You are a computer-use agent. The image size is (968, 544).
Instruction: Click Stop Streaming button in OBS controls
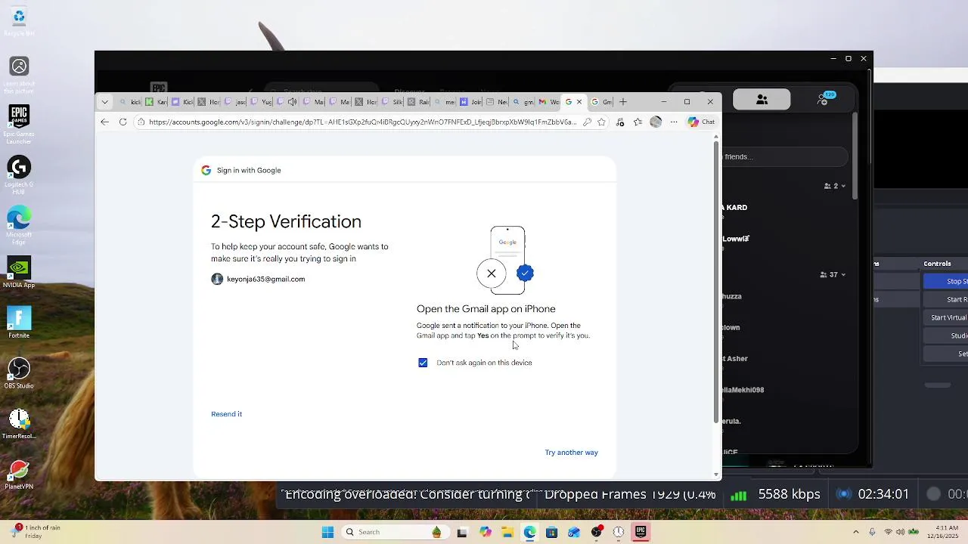(x=946, y=281)
